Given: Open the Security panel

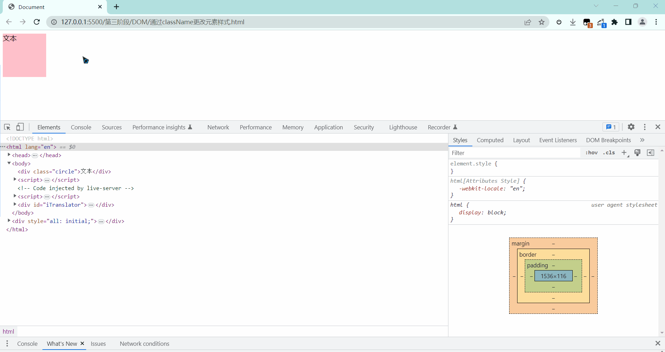Looking at the screenshot, I should coord(364,127).
